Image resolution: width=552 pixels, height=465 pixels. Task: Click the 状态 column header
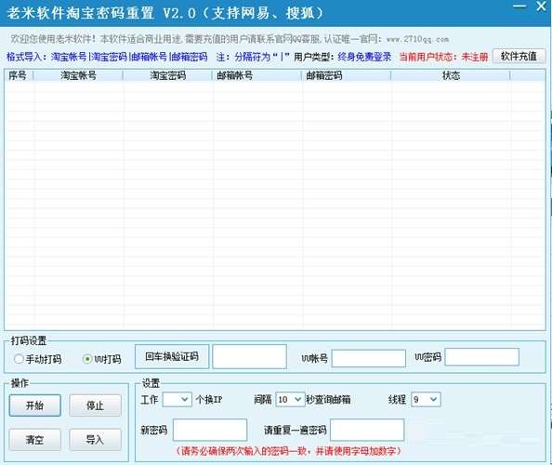click(x=451, y=75)
